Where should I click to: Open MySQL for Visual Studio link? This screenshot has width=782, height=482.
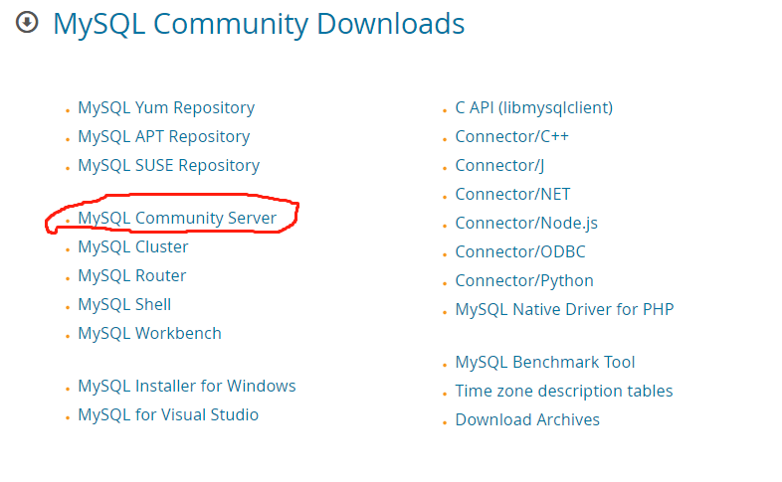pyautogui.click(x=168, y=415)
